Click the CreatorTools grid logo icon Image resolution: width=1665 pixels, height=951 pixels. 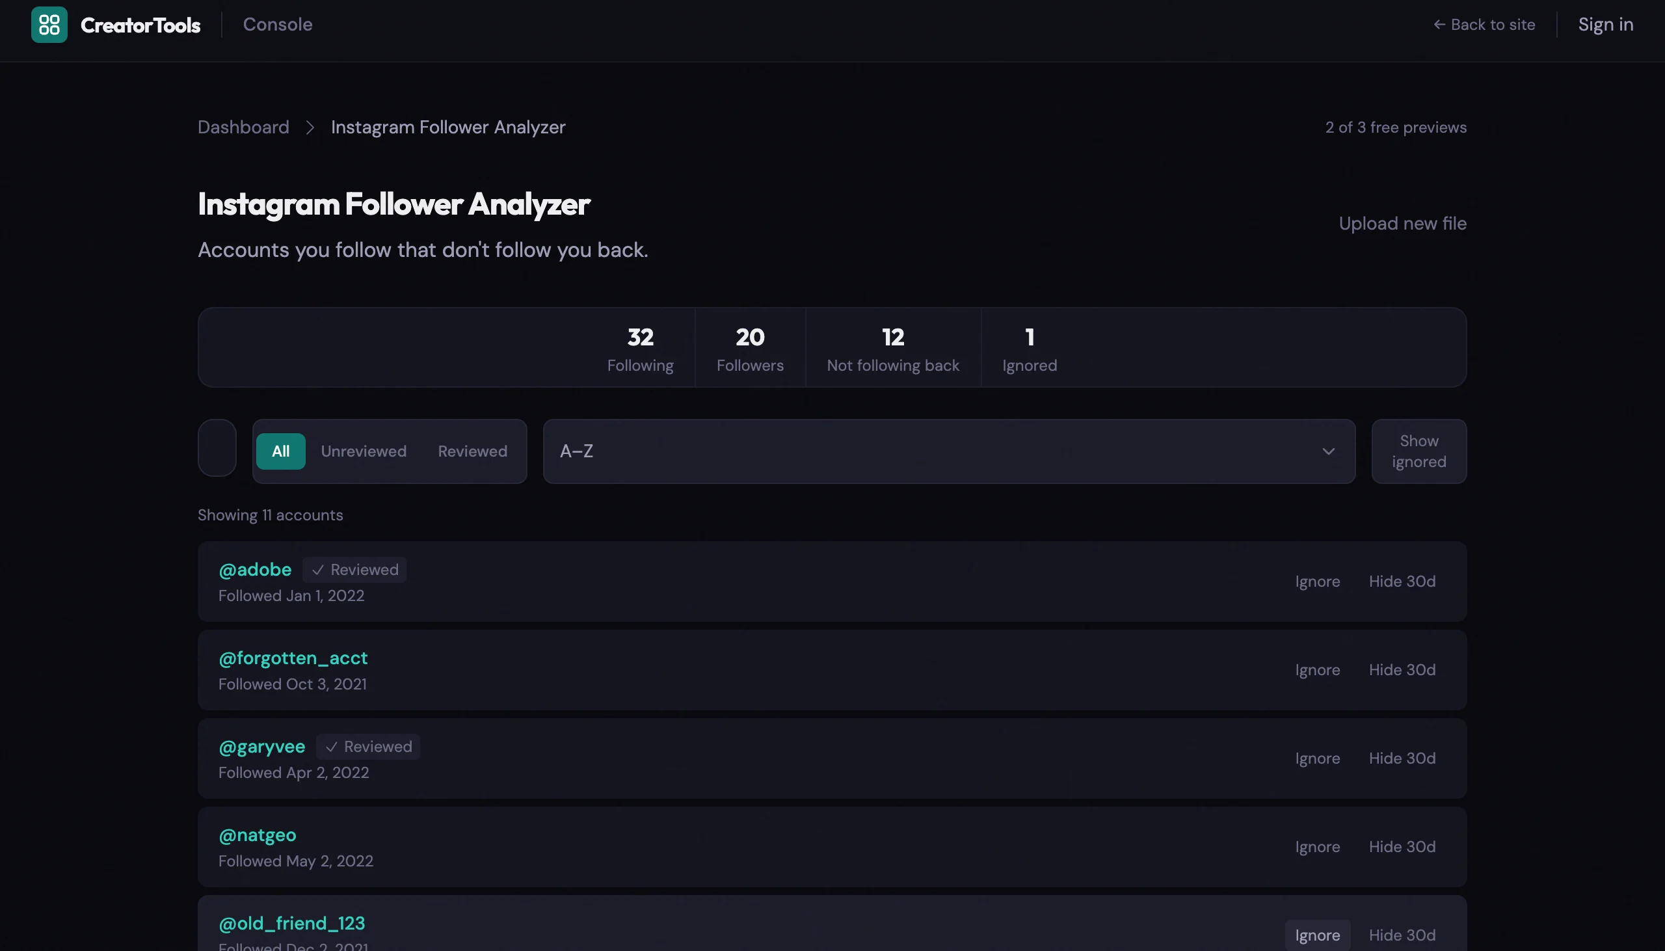click(x=49, y=24)
